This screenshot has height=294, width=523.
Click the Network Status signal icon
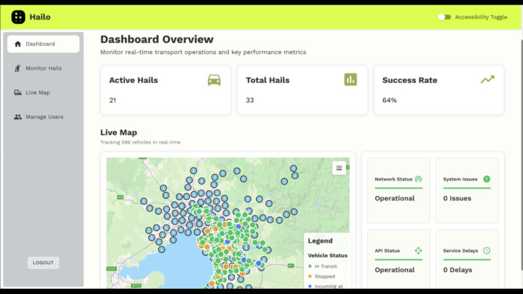(x=418, y=179)
